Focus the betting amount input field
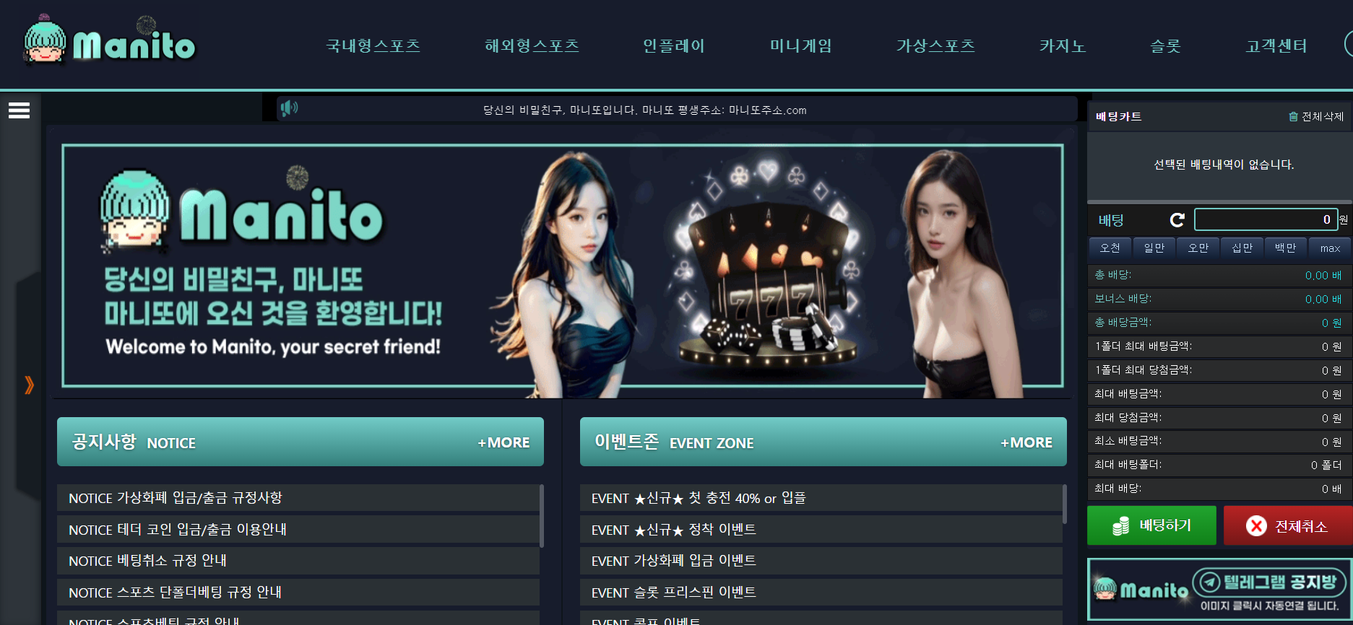 (1266, 219)
